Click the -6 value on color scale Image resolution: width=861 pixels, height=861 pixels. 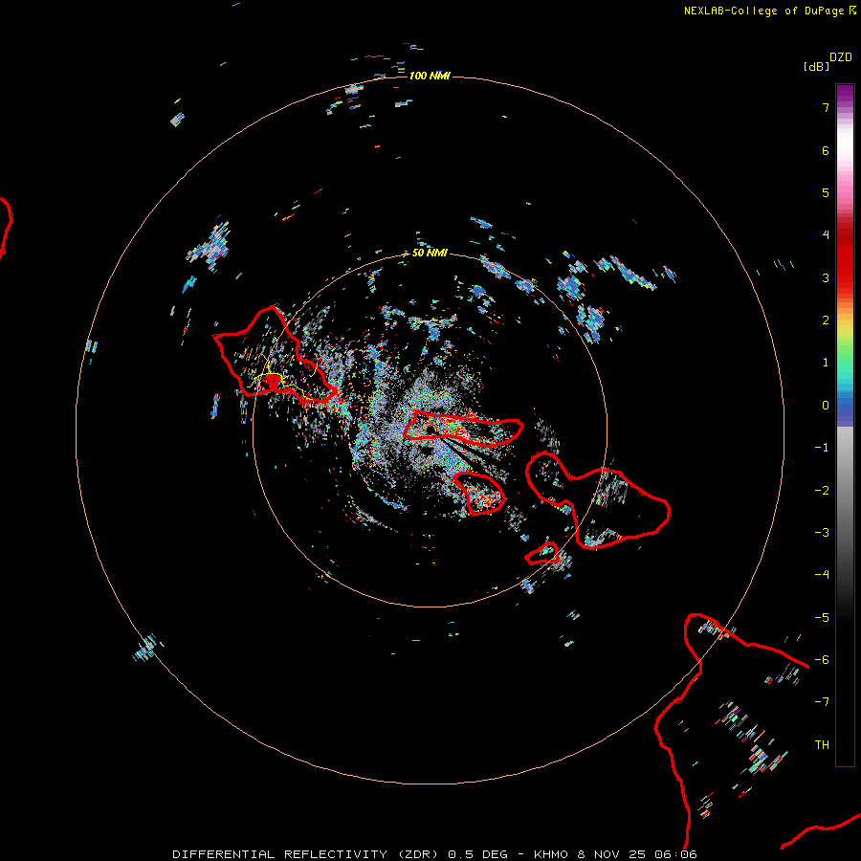coord(822,660)
